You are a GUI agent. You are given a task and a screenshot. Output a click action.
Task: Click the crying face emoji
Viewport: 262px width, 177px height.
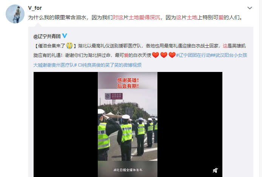point(69,46)
